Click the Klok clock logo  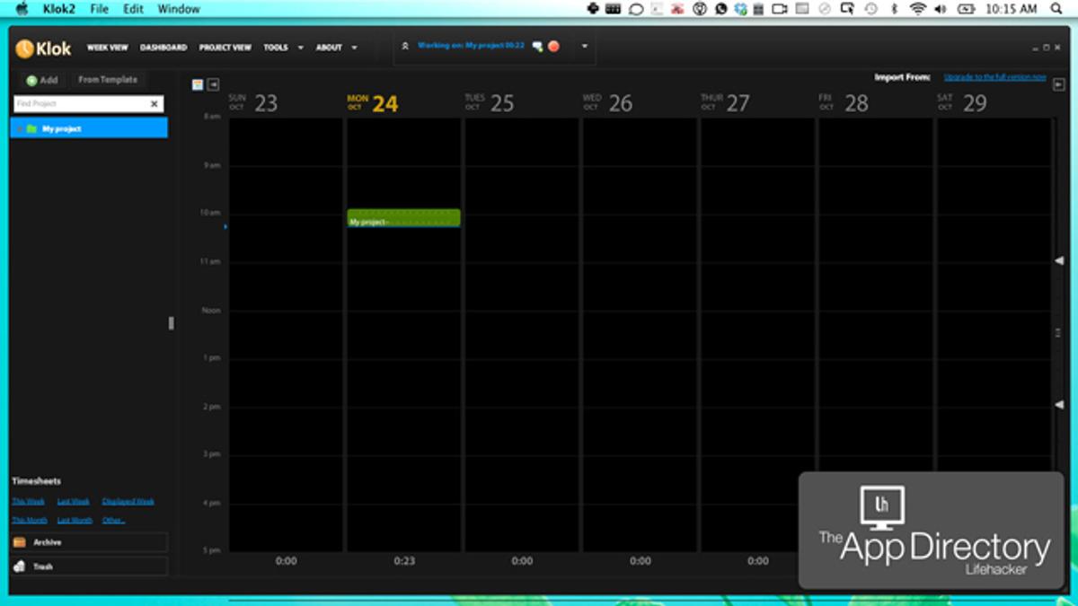tap(25, 48)
